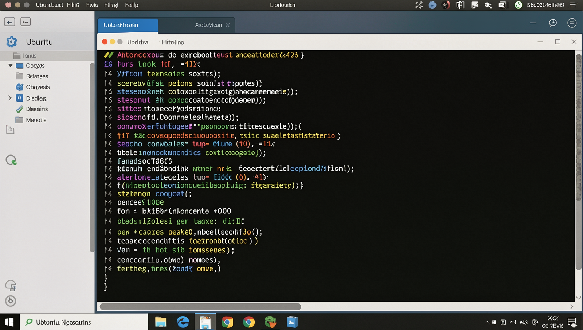Open Edge browser from taskbar

183,322
